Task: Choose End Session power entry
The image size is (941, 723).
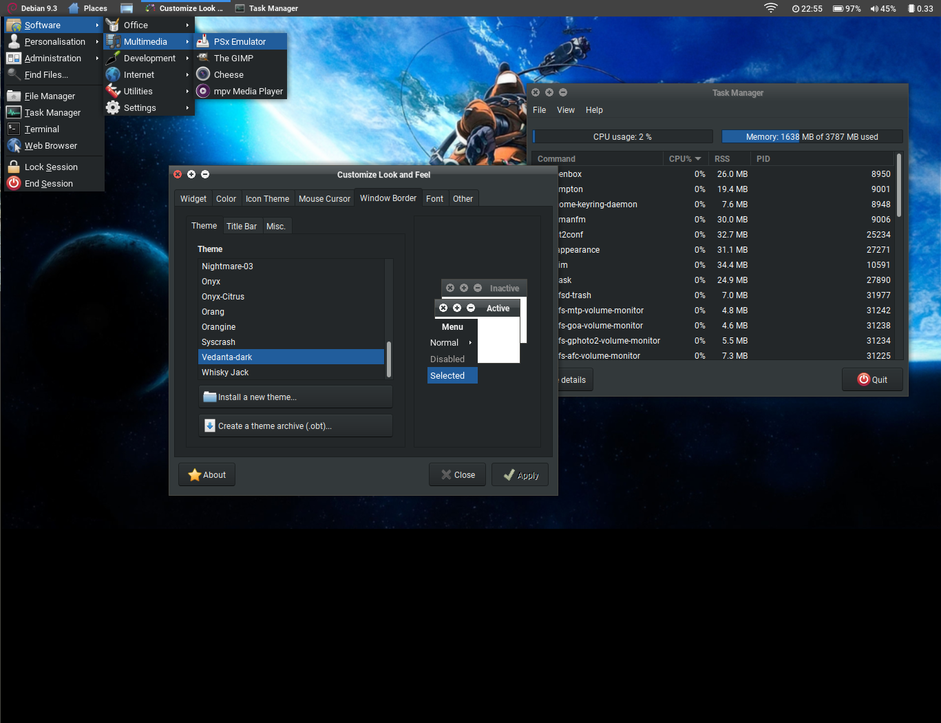Action: click(x=54, y=183)
